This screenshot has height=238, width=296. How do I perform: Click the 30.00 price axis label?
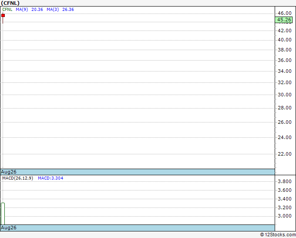(285, 95)
